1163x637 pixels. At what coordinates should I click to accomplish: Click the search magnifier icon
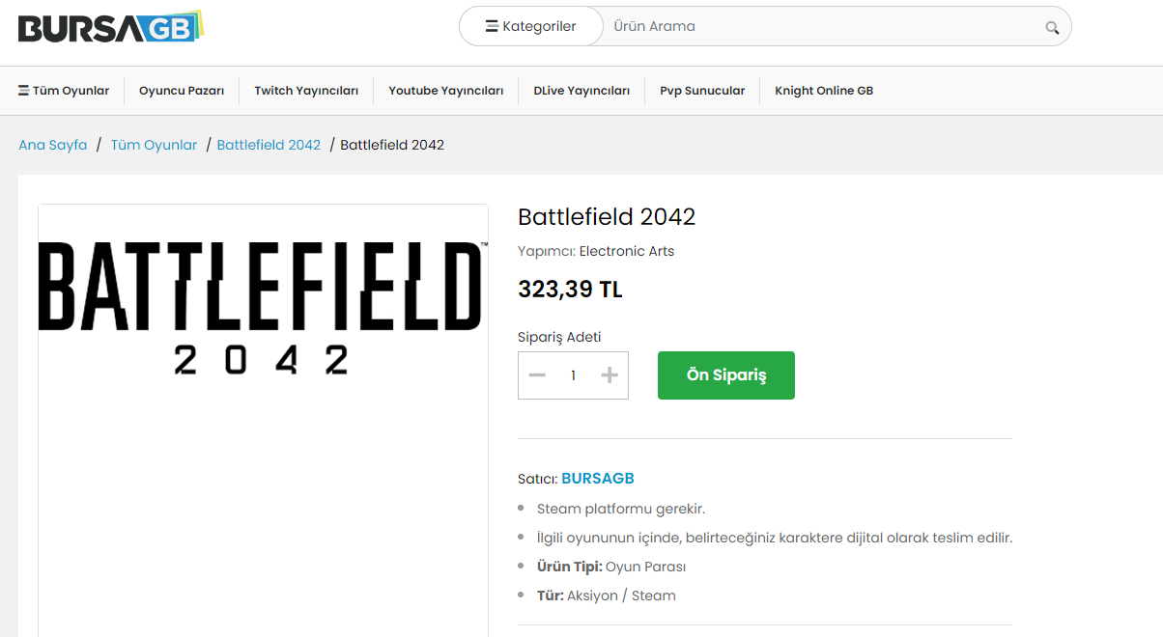[1052, 27]
